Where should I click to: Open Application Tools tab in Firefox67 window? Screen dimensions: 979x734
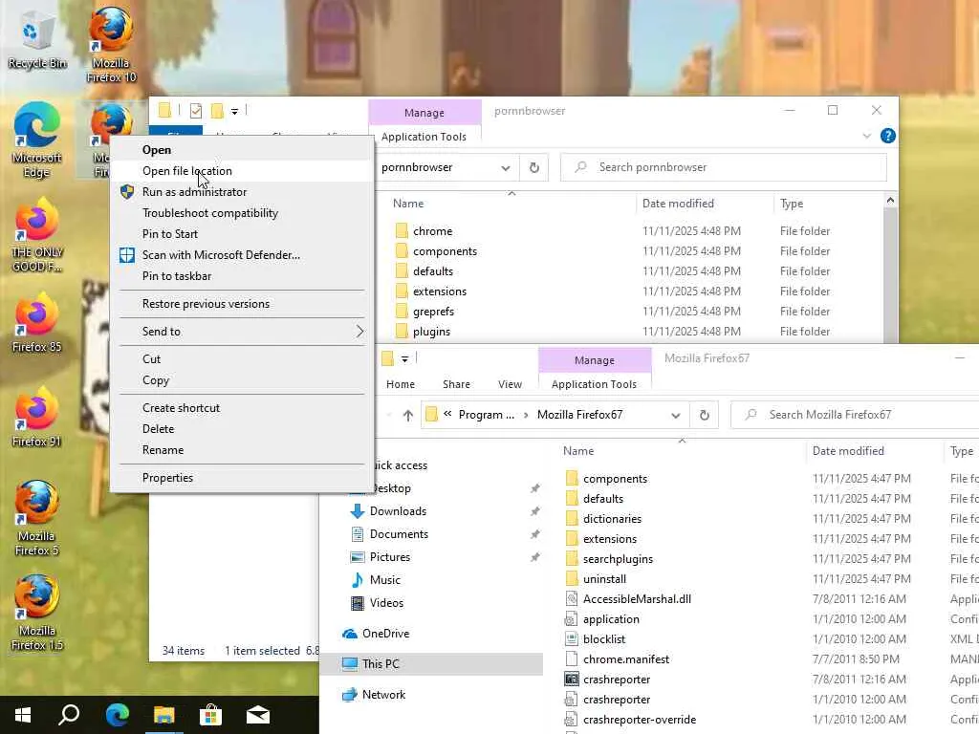point(594,384)
